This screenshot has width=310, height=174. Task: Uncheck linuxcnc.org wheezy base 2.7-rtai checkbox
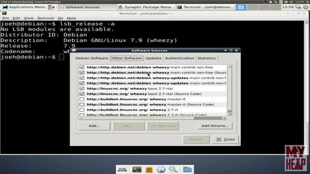(x=82, y=88)
